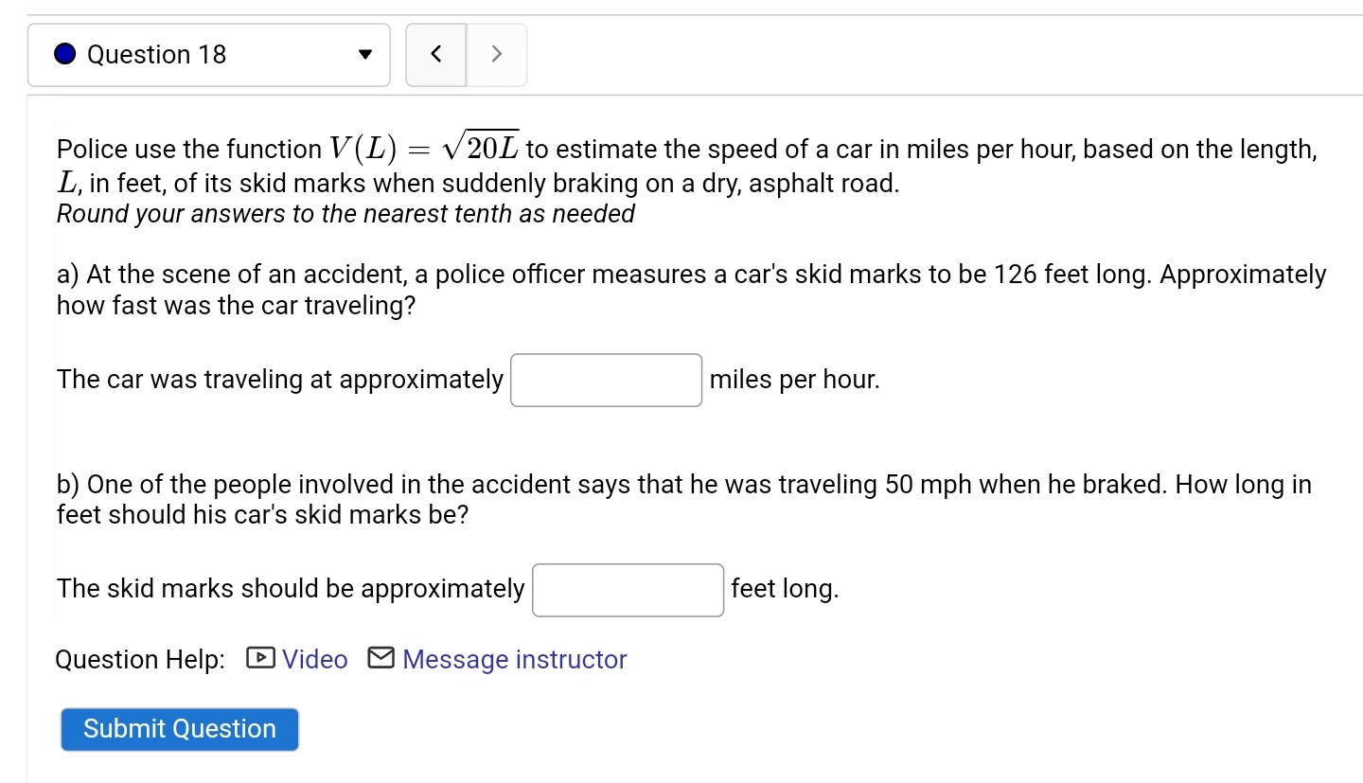
Task: Go to the next question arrow
Action: pos(497,55)
